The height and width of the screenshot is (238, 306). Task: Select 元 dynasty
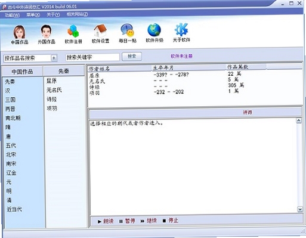point(9,182)
